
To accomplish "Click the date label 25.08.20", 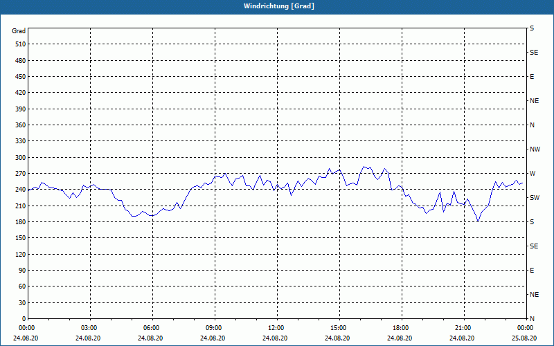I will pos(524,338).
